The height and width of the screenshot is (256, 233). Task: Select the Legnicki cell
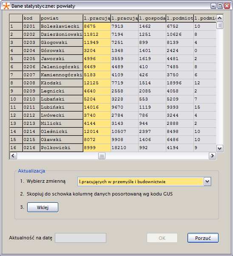[62, 91]
